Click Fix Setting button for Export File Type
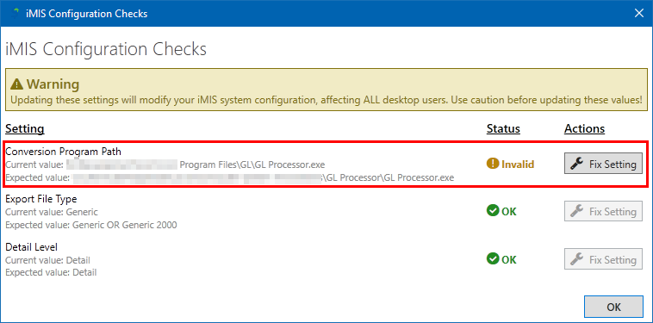Screen dimensions: 653x323 pos(603,211)
